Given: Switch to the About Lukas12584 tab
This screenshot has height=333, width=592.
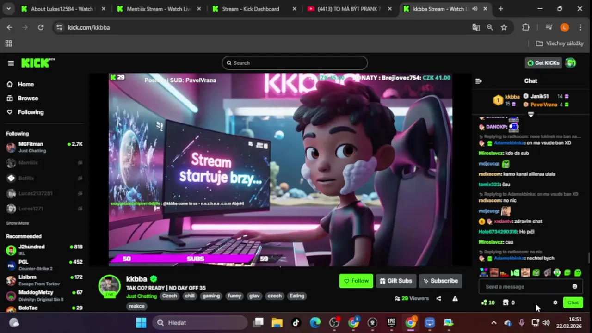Looking at the screenshot, I should click(x=63, y=9).
